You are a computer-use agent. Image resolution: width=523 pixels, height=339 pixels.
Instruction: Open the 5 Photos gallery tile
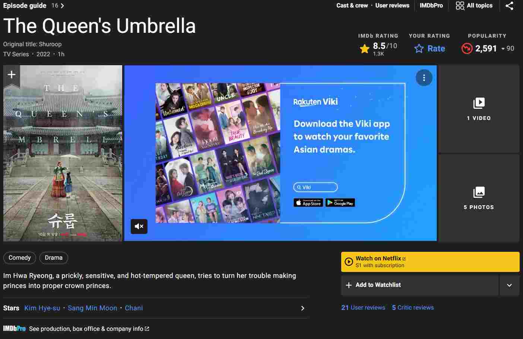pos(479,198)
